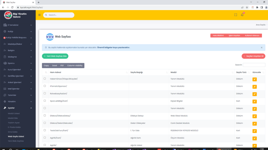
Task: Click edit icon for TesisOdaTuru/Kart/ row
Action: pos(255,131)
